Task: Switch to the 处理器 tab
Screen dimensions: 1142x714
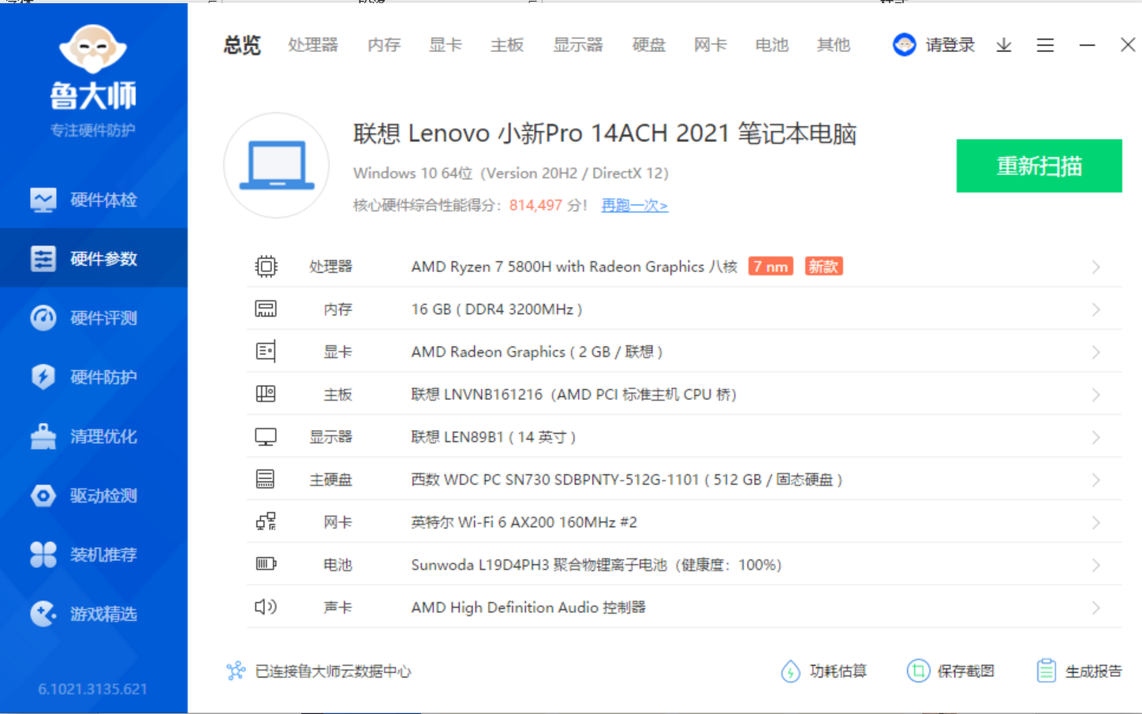Action: 313,45
